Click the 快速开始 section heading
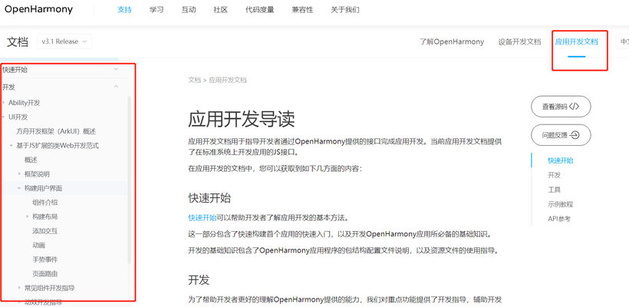 coord(209,198)
